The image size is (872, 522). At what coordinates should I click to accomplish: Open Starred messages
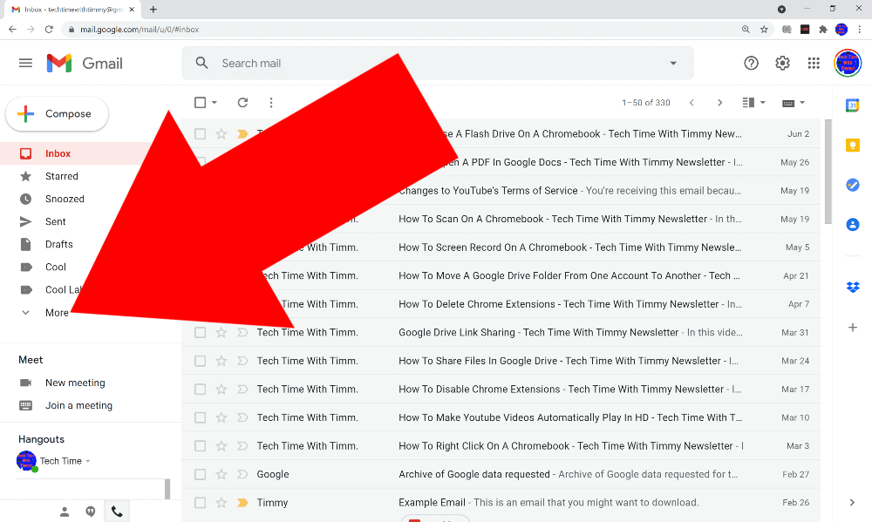(x=62, y=176)
